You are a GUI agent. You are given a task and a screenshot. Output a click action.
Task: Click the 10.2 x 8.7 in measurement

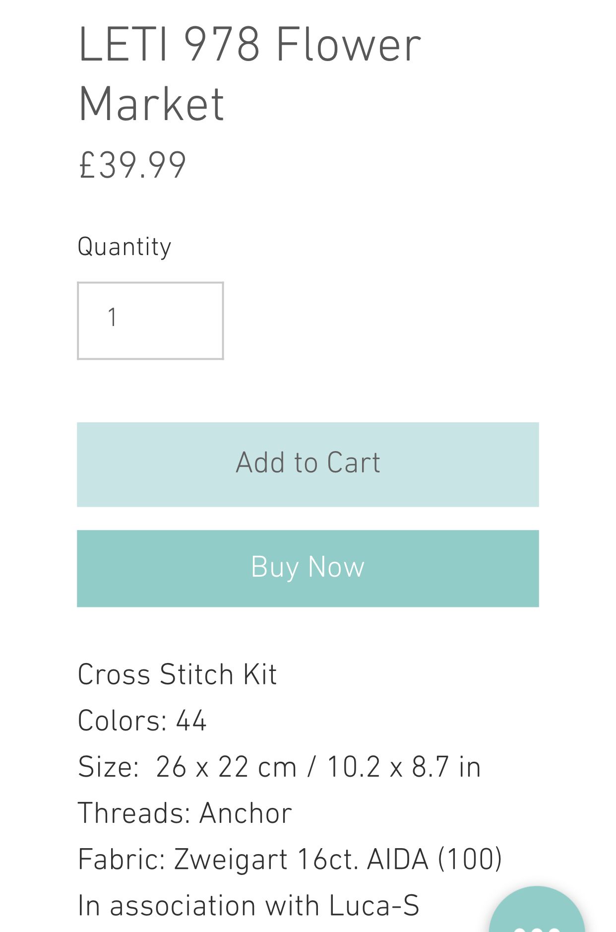(404, 767)
